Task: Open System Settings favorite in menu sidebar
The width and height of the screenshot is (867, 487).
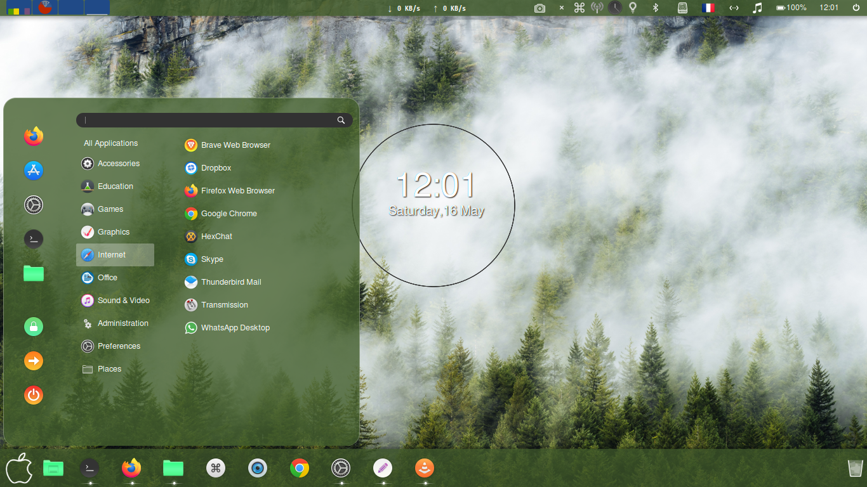Action: point(34,204)
